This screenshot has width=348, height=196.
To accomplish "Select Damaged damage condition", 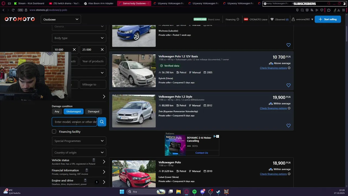I will [x=94, y=111].
